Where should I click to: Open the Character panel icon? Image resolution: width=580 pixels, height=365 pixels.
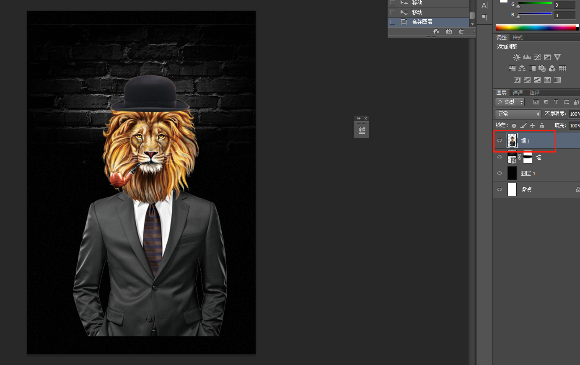[x=484, y=6]
